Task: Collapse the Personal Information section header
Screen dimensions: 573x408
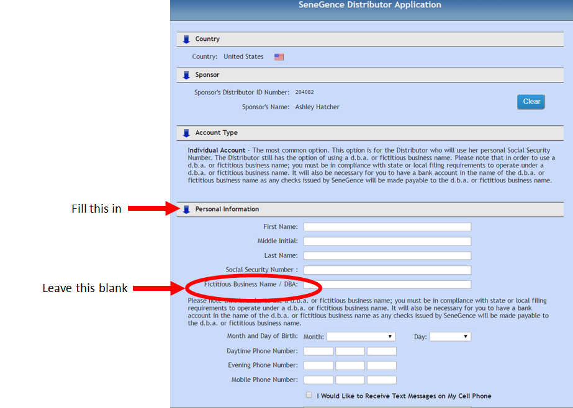Action: [x=370, y=209]
